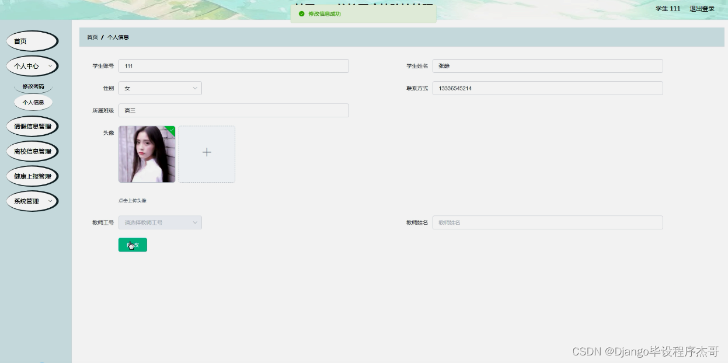This screenshot has width=728, height=363.
Task: Click the 点击上传头像 hint text
Action: 133,201
